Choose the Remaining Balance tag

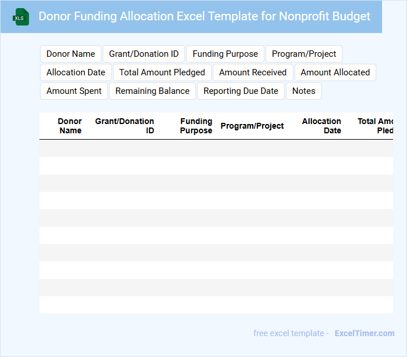coord(152,91)
